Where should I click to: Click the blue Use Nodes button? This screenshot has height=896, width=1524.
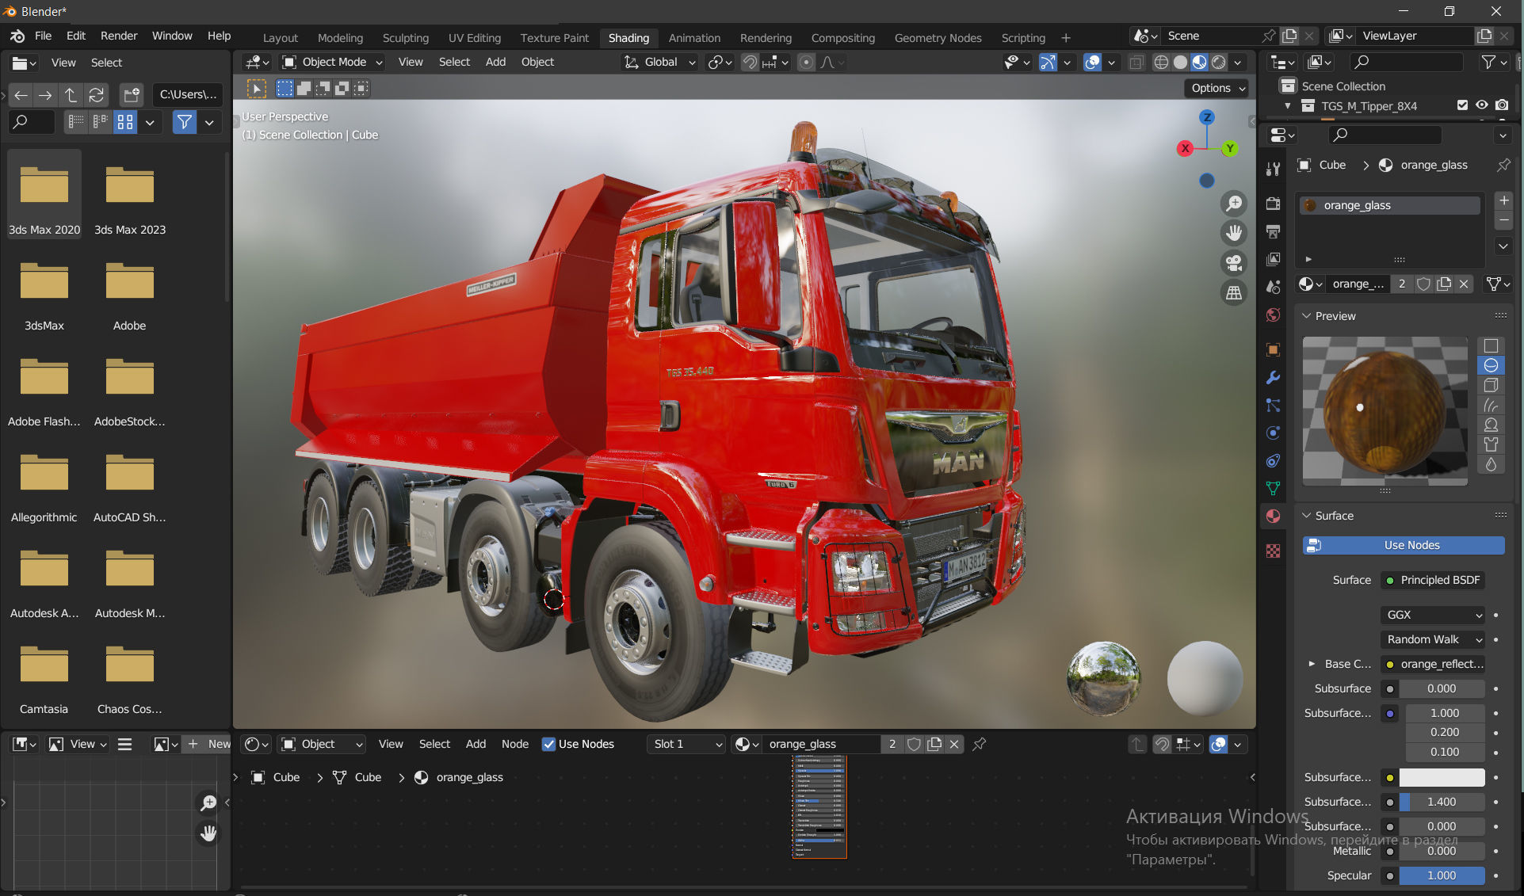coord(1404,545)
